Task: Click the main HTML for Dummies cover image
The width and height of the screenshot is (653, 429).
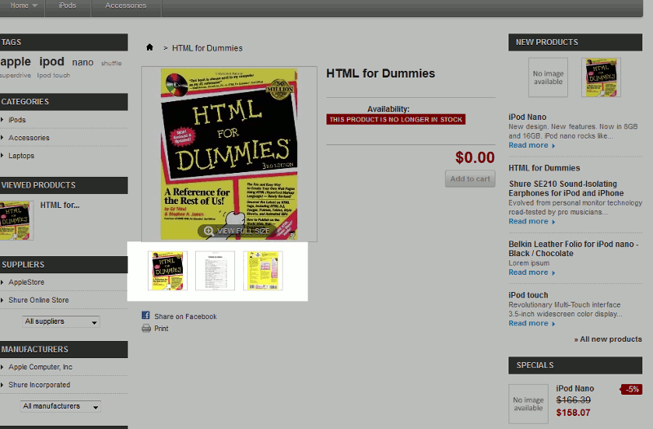Action: click(229, 154)
